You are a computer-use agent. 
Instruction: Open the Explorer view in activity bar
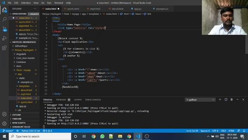[4, 10]
